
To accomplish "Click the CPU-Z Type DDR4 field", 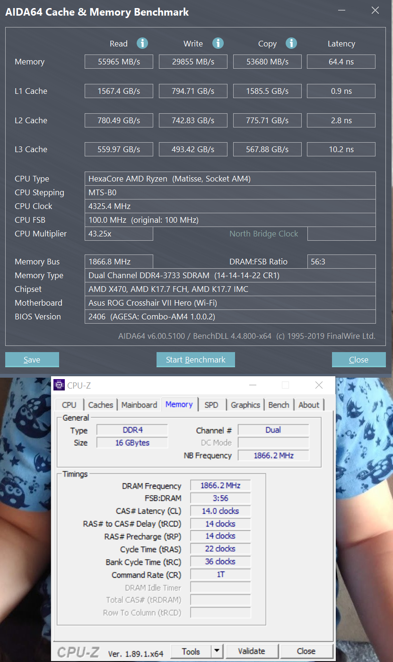I will pos(132,430).
